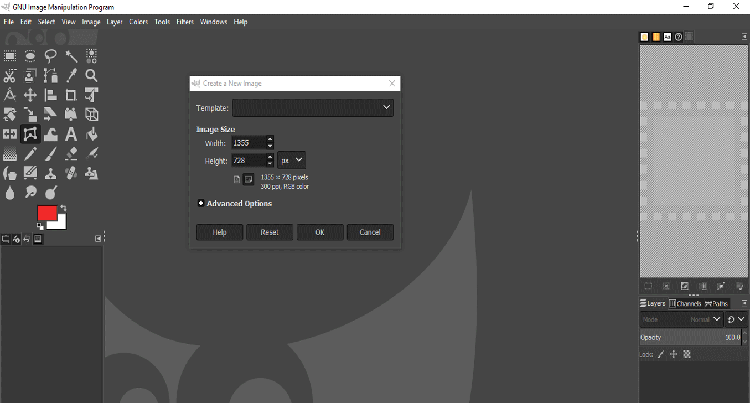Screen dimensions: 750x403
Task: Open the px unit dropdown
Action: (292, 161)
